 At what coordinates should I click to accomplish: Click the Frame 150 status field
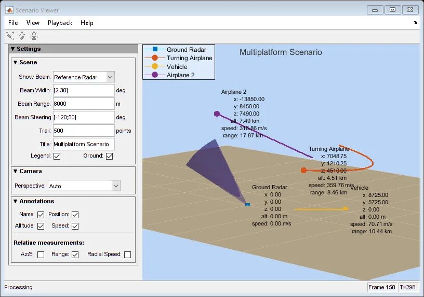[382, 287]
